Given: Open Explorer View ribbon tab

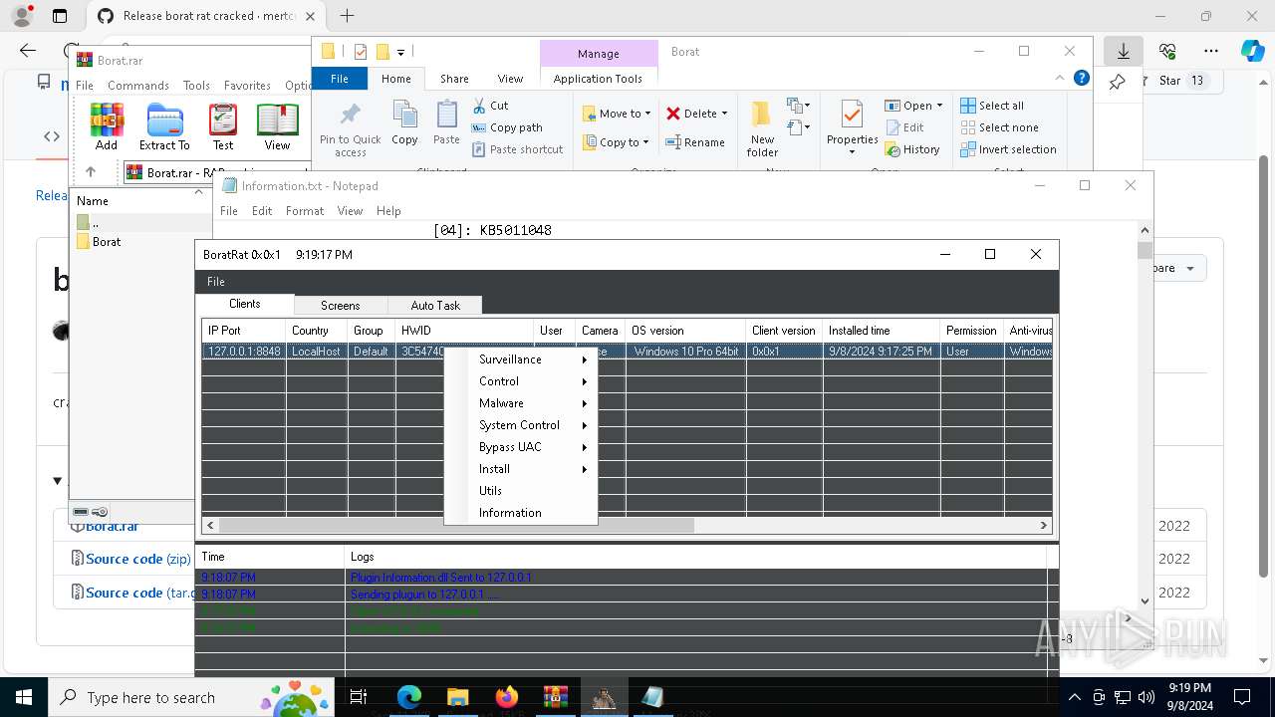Looking at the screenshot, I should [510, 79].
